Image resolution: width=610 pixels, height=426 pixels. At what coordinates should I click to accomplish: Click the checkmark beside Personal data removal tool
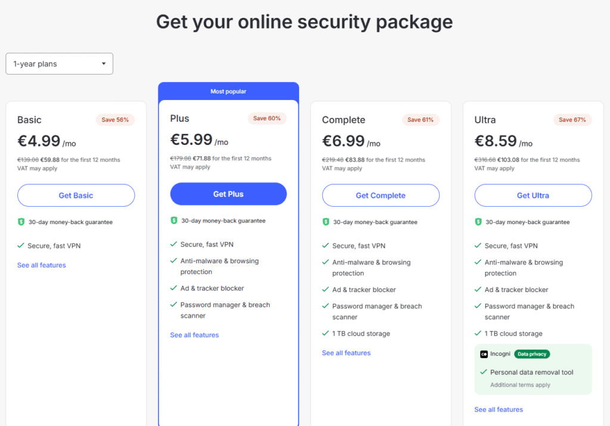[x=484, y=372]
